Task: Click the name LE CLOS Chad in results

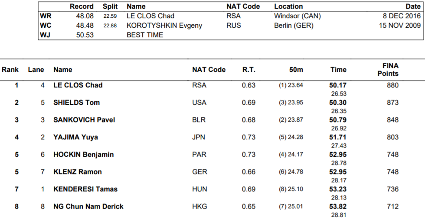Action: 78,85
